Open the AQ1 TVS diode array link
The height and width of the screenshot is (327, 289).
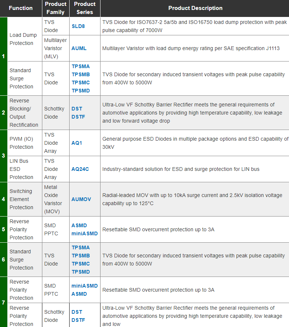click(77, 143)
